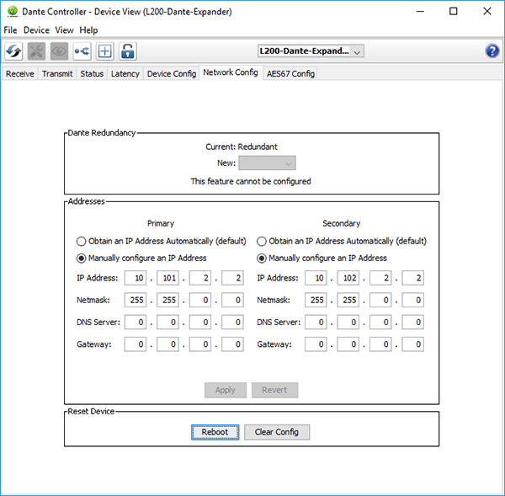Switch to the Status tab
The height and width of the screenshot is (496, 505).
(x=92, y=74)
